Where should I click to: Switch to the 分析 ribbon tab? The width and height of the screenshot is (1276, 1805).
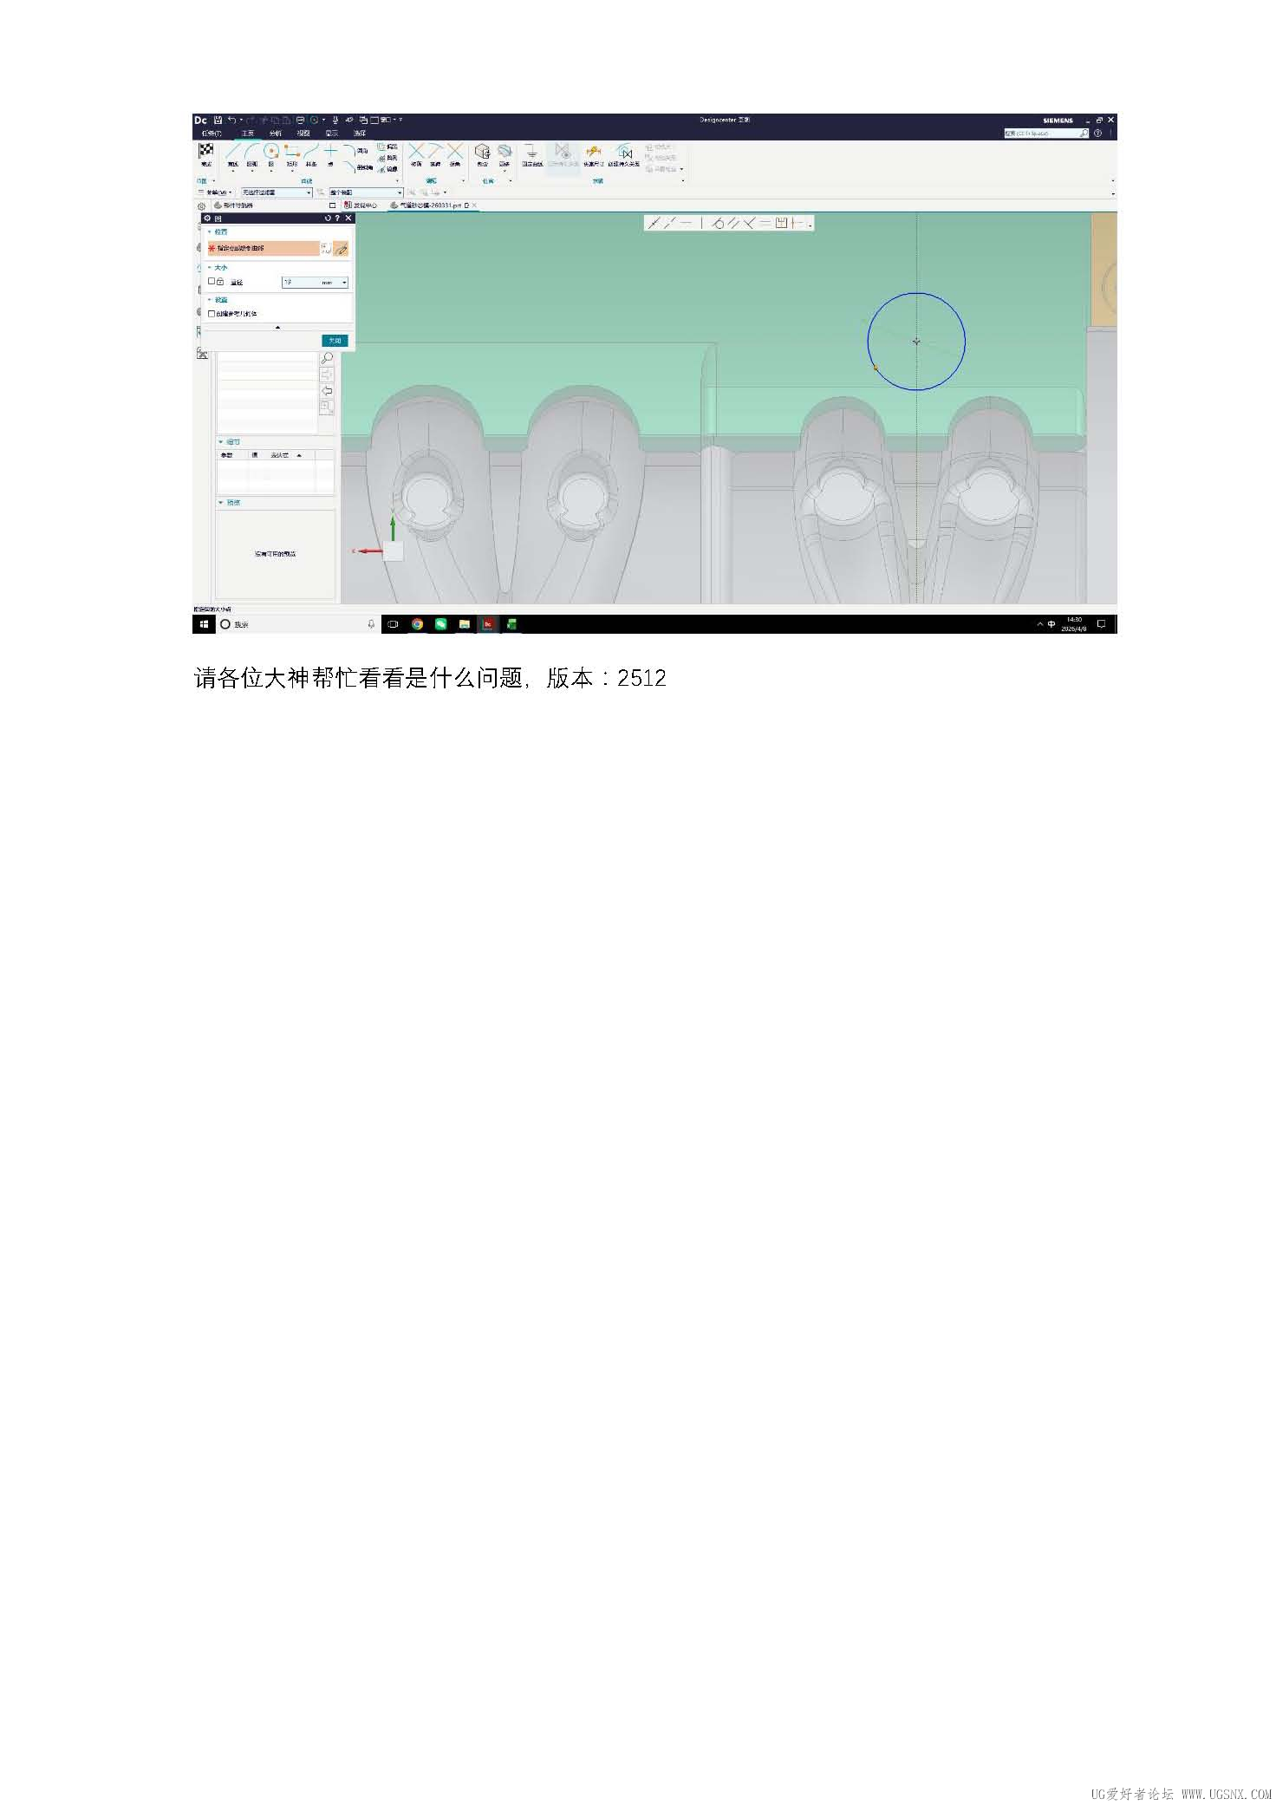click(x=275, y=134)
